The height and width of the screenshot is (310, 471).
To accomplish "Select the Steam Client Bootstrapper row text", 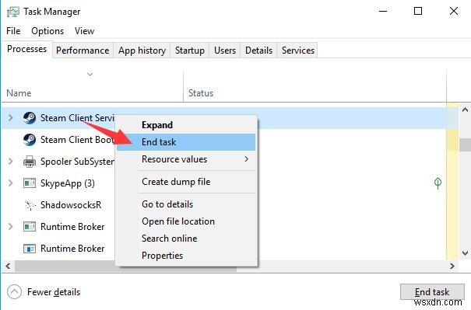I will 77,140.
